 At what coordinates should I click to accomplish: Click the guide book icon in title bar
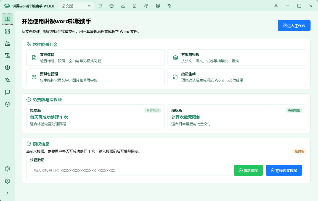(x=100, y=6)
